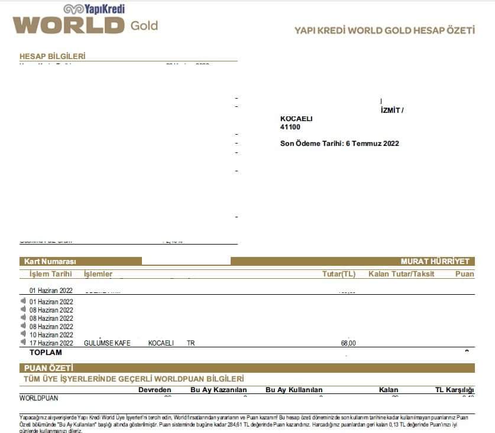Viewport: 495px width, 433px height.
Task: Click the speaker icon beside 17 Haziran 2022
Action: pos(23,342)
